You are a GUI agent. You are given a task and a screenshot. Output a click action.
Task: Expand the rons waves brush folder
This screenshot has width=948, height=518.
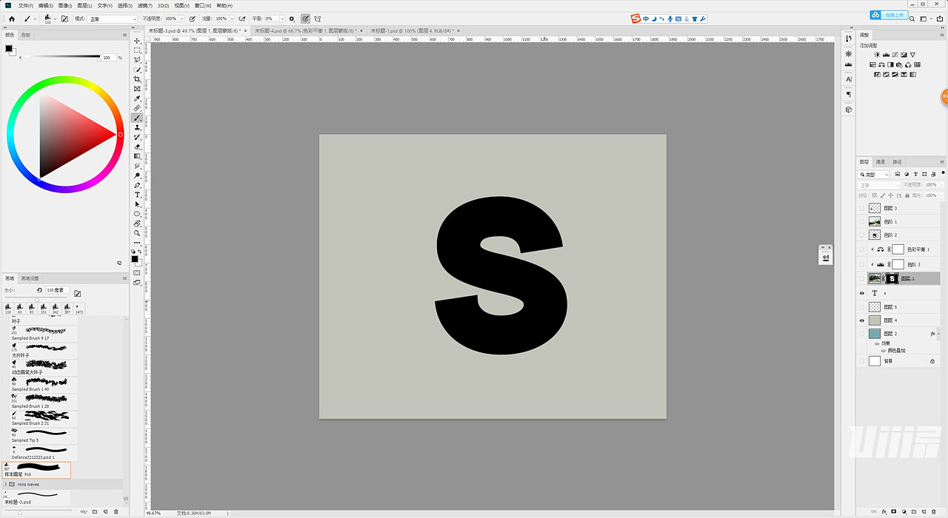(x=7, y=484)
